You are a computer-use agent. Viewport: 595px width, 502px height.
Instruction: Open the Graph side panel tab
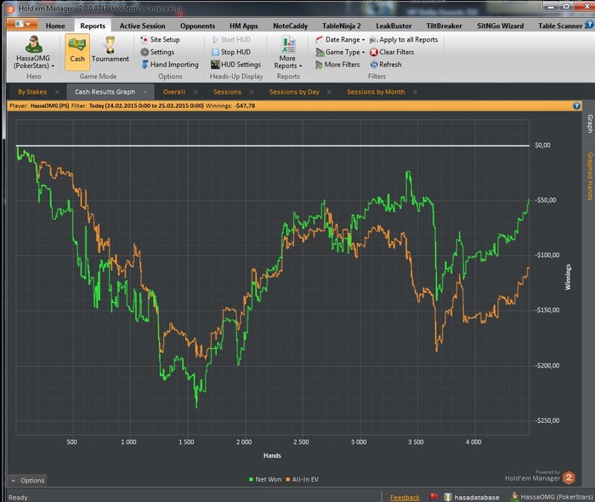[x=590, y=123]
